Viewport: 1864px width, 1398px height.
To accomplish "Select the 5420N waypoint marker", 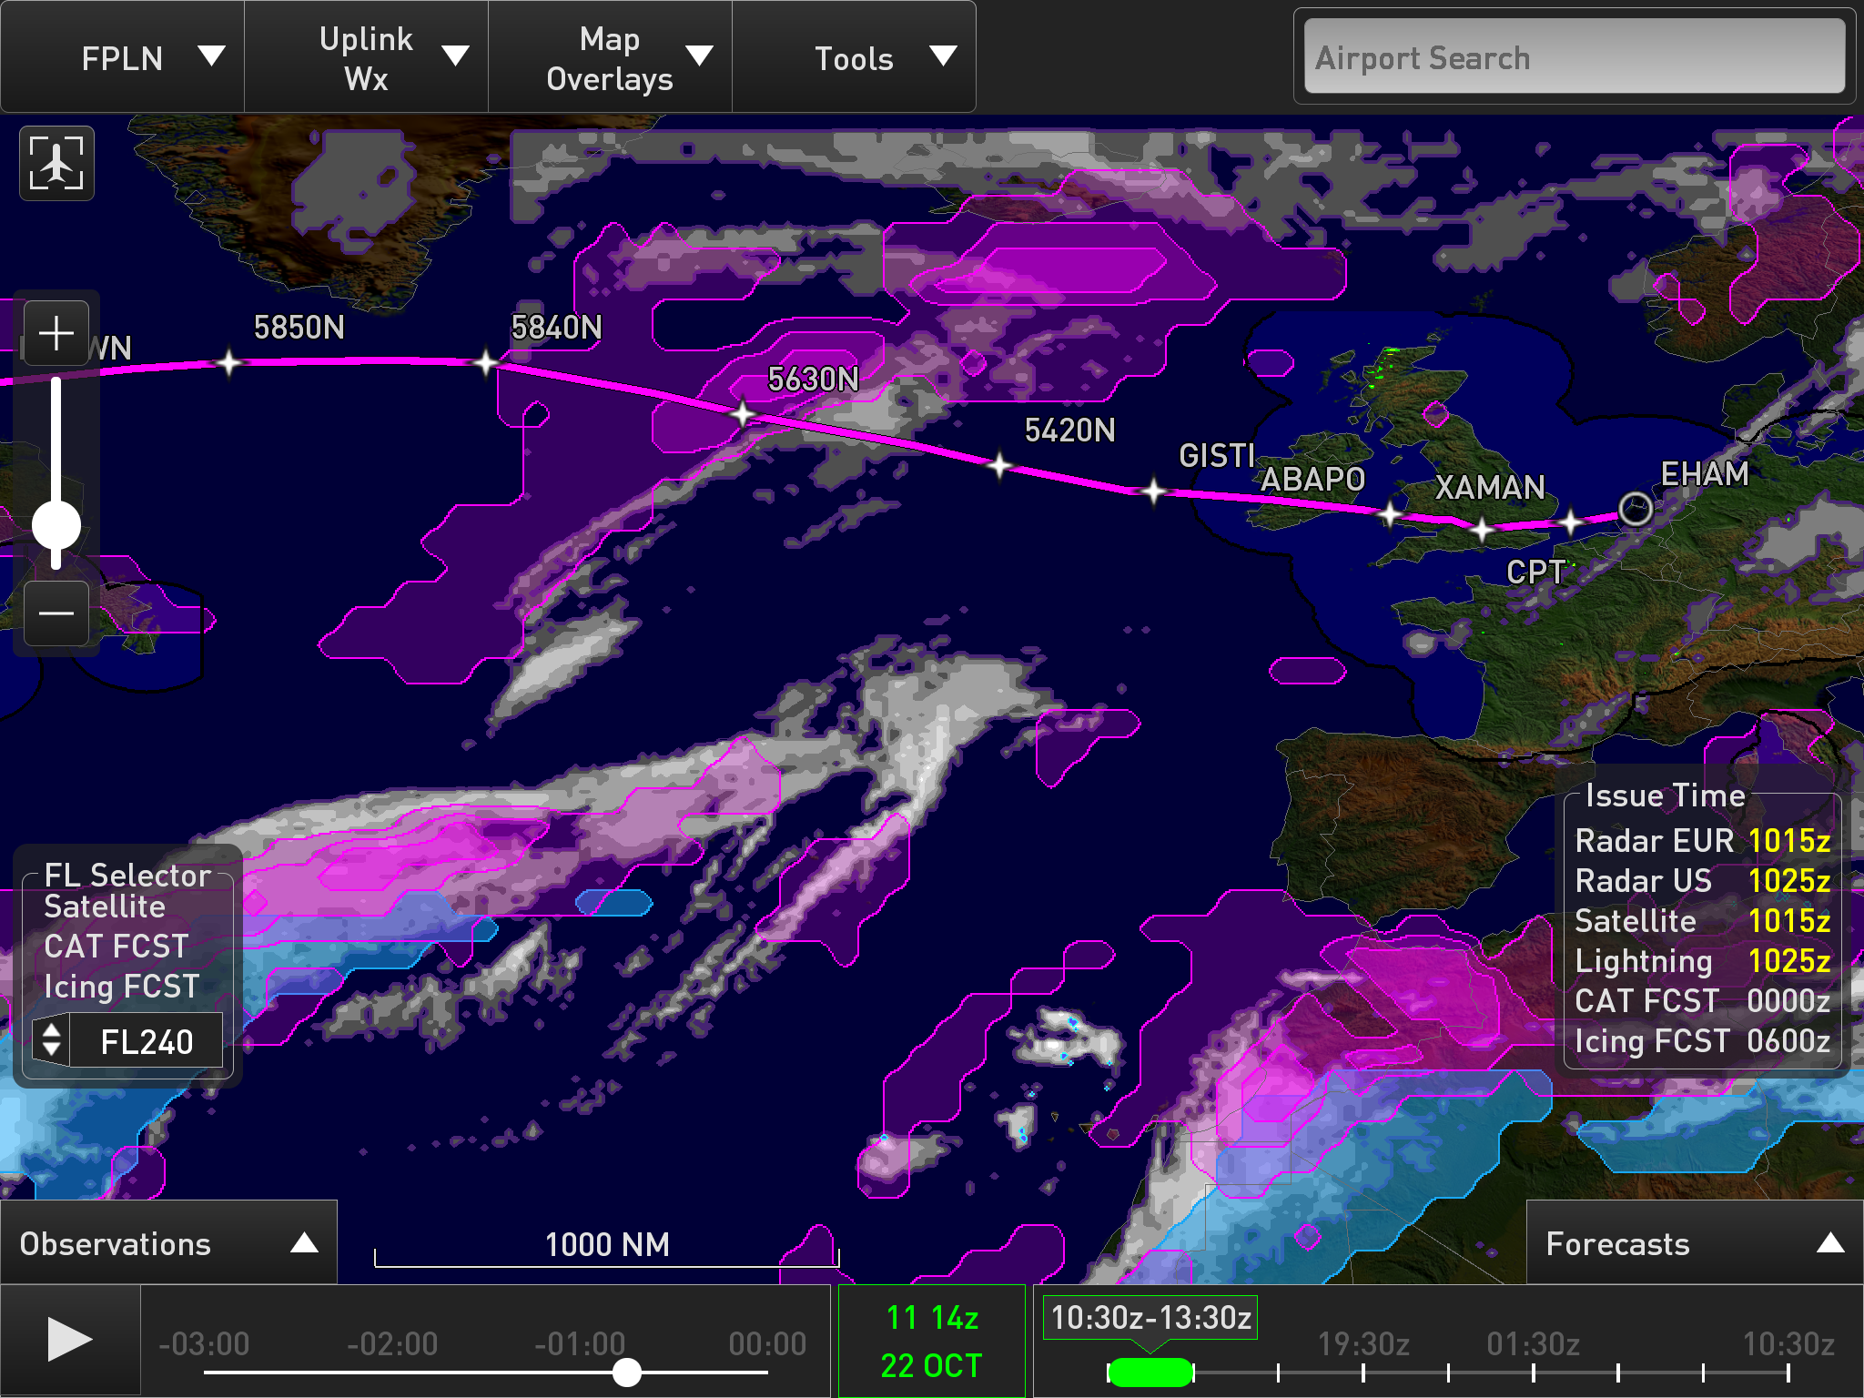I will (999, 466).
